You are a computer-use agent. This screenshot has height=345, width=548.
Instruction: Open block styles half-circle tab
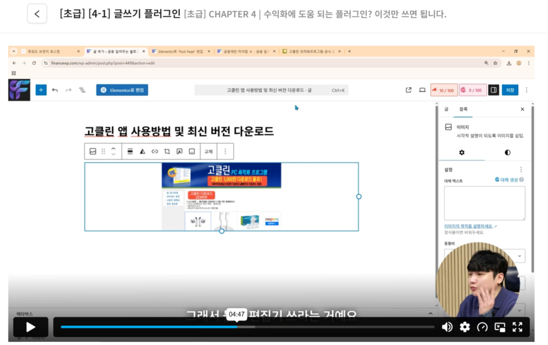click(x=507, y=152)
